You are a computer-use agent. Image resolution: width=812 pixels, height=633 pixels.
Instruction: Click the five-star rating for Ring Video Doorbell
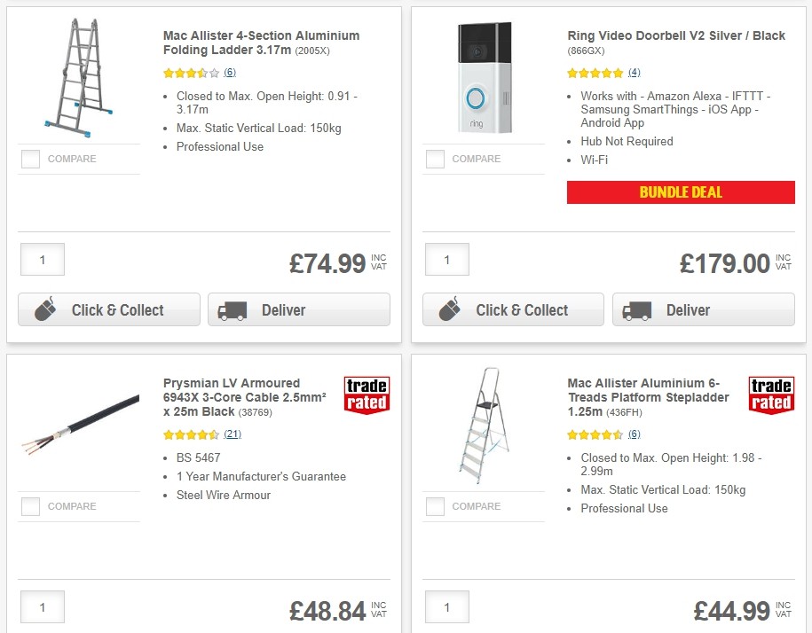593,72
